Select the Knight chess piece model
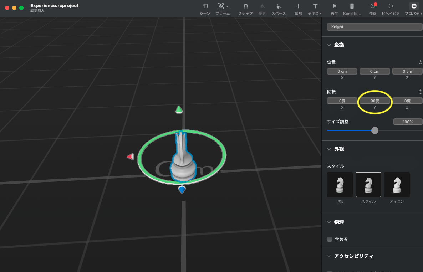Image resolution: width=423 pixels, height=272 pixels. (x=183, y=158)
